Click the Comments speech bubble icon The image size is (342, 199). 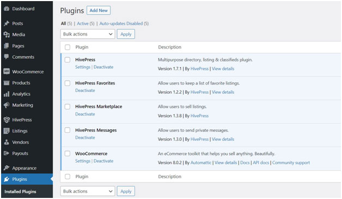coord(7,57)
